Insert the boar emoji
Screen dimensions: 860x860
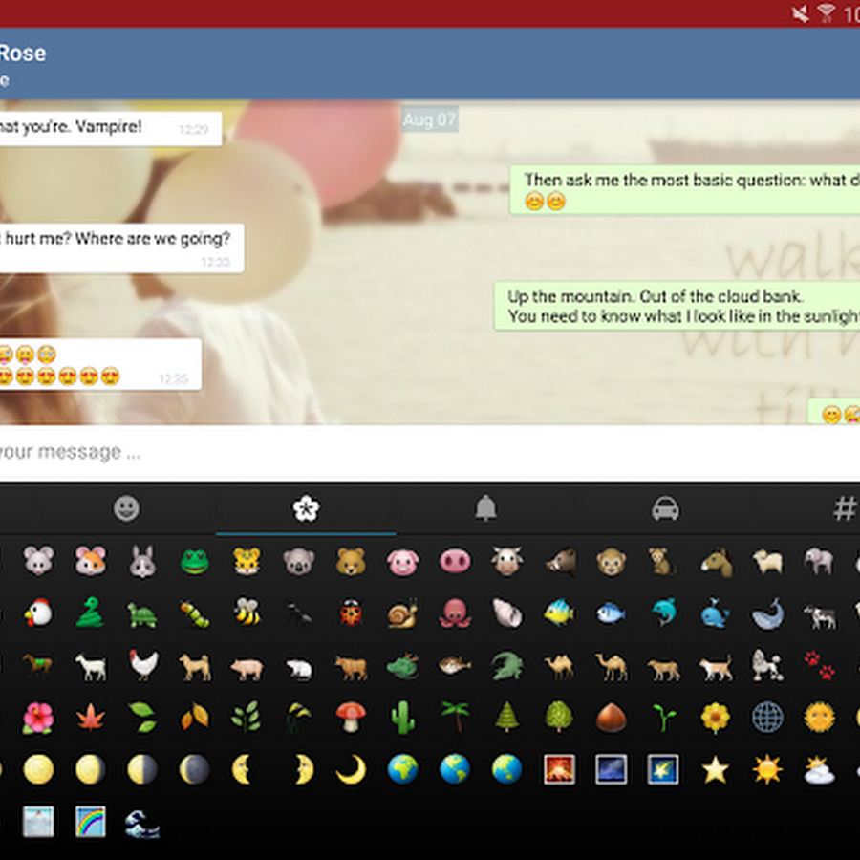pos(561,562)
